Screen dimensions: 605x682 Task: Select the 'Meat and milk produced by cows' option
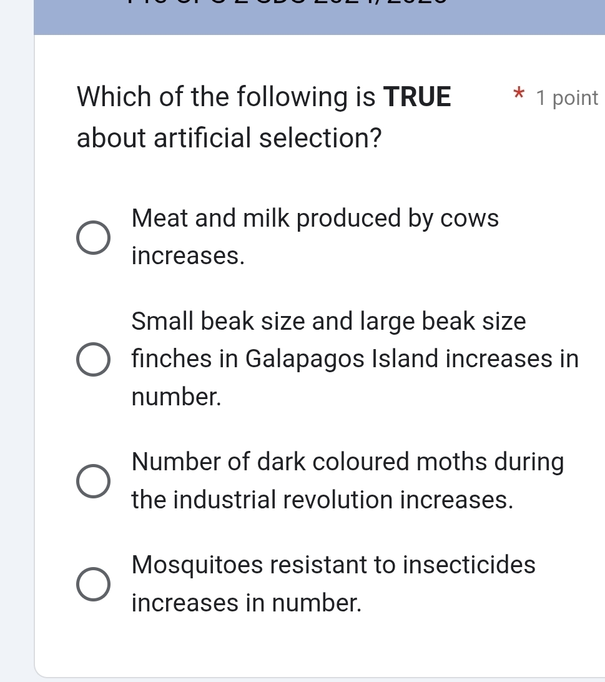point(93,237)
